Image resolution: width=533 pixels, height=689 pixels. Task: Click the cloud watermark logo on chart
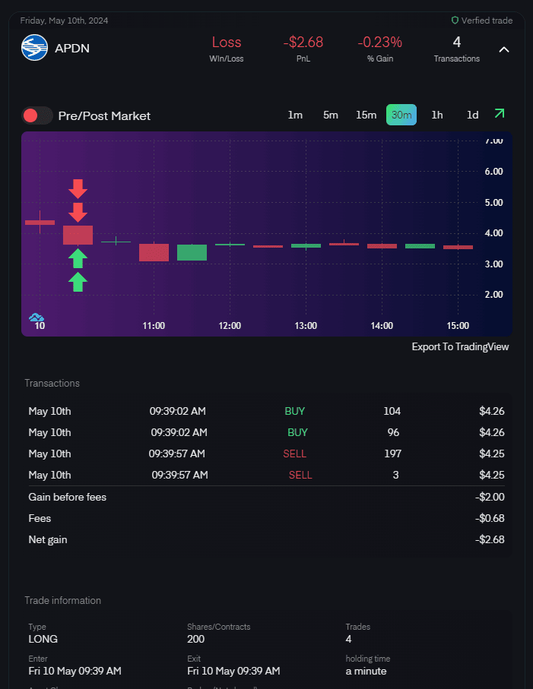(x=36, y=317)
